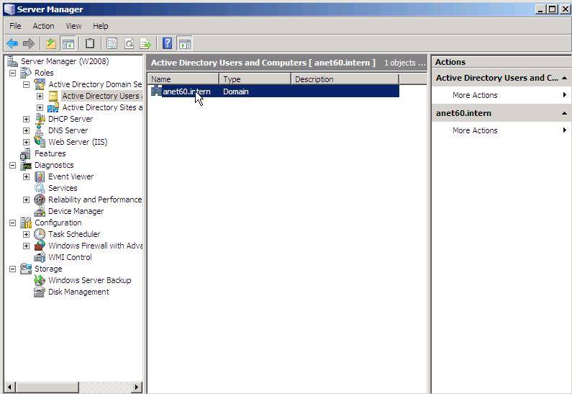Open the Action menu
The image size is (572, 394).
tap(43, 26)
